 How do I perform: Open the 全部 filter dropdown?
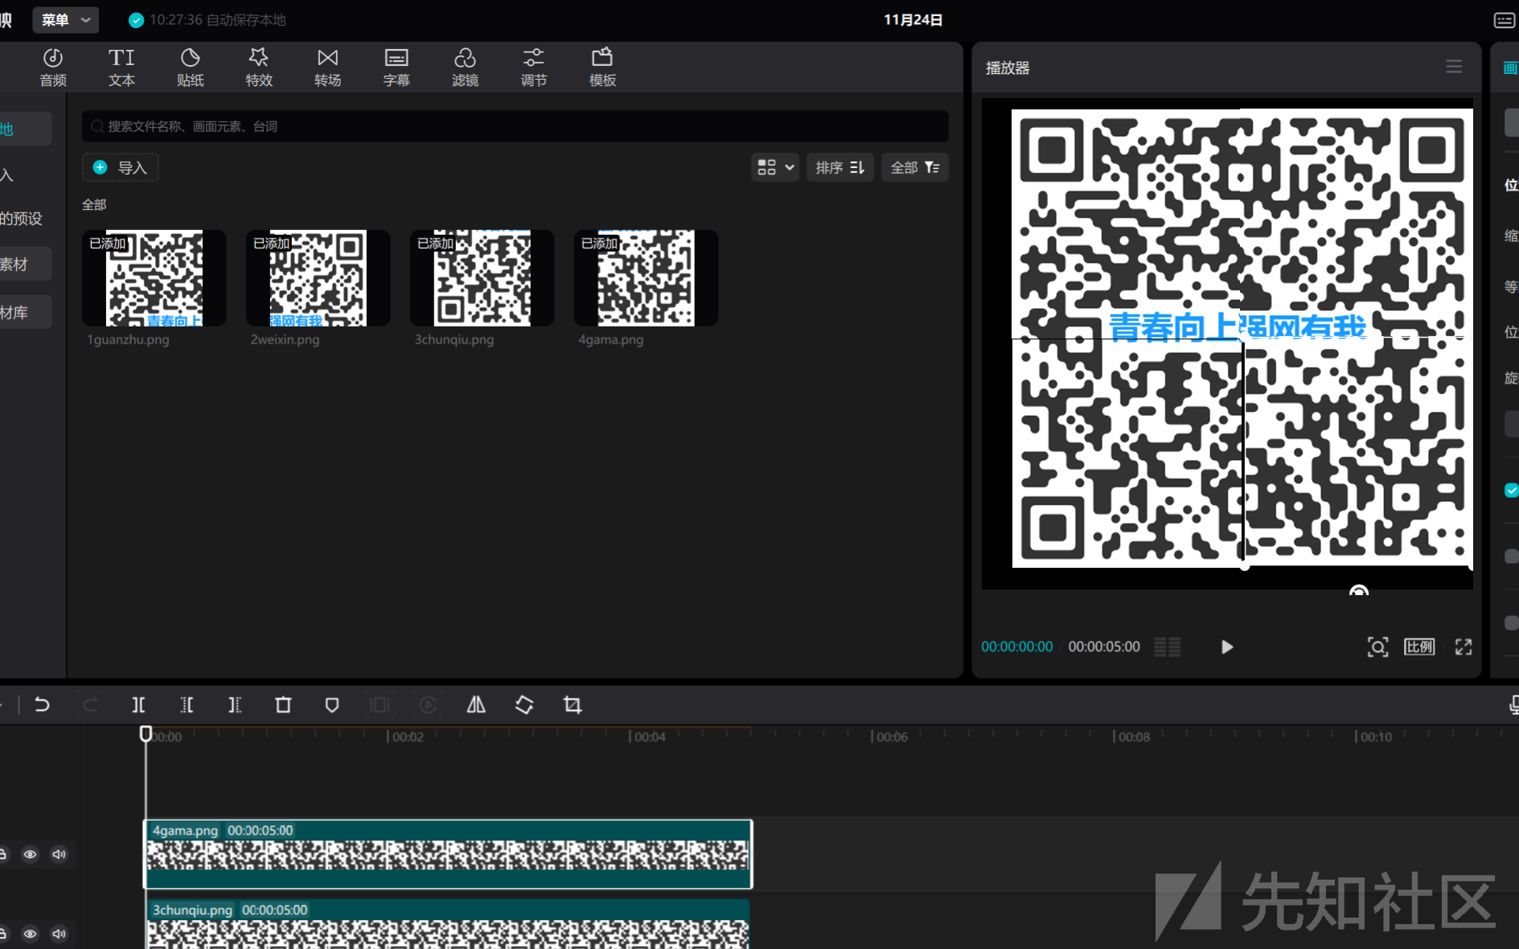tap(915, 167)
